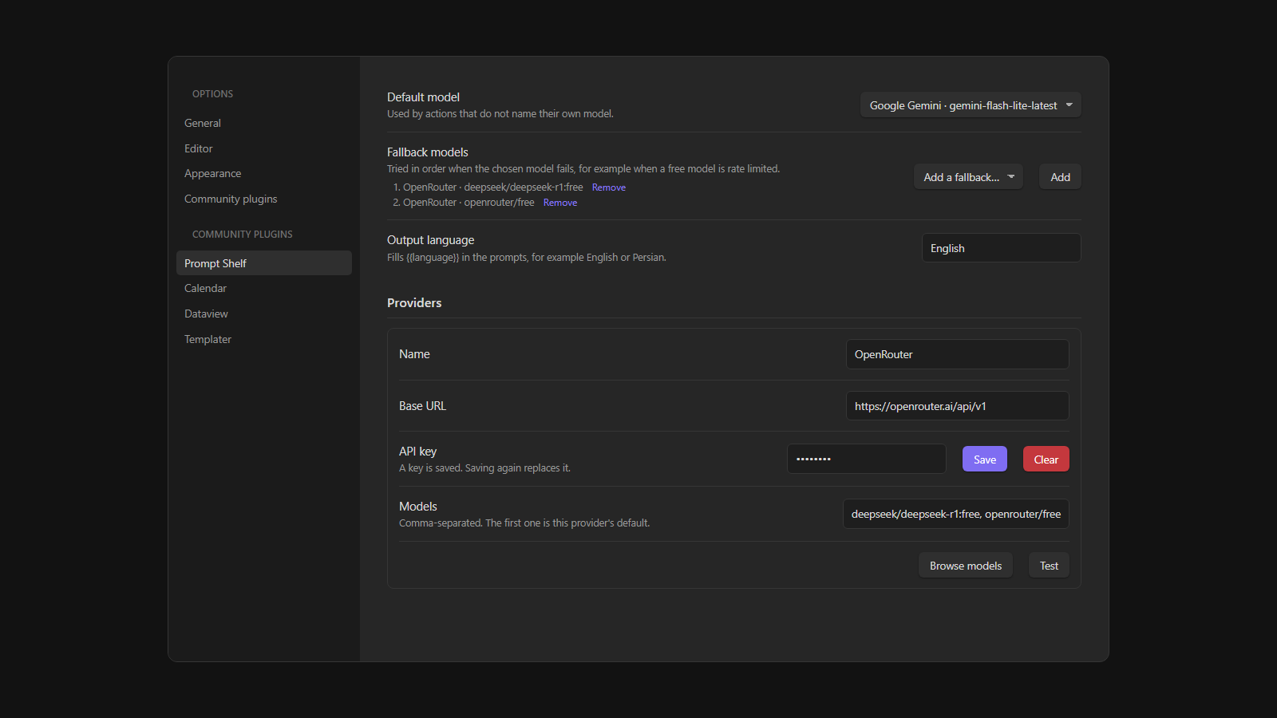Viewport: 1277px width, 718px height.
Task: Open Dataview plugin settings
Action: [x=264, y=314]
